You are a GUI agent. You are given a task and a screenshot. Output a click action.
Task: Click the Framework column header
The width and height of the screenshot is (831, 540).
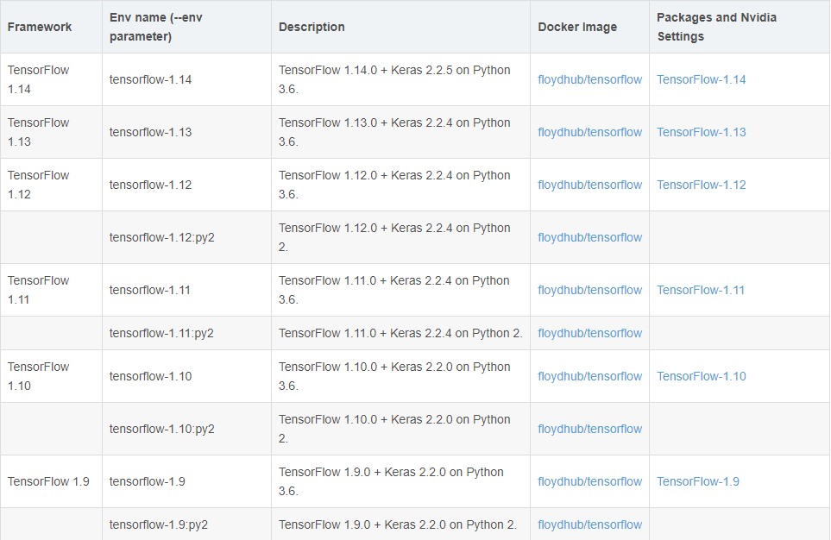tap(40, 27)
